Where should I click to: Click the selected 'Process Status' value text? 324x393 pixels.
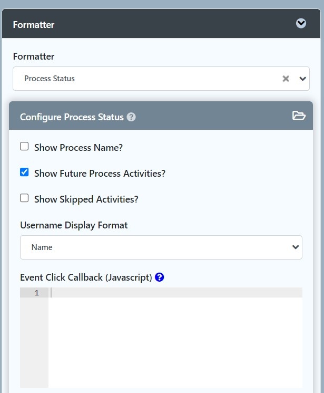[x=50, y=79]
